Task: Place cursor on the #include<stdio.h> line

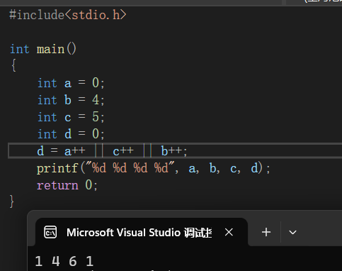Action: tap(68, 15)
